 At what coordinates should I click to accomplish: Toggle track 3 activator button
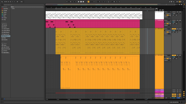point(174,29)
